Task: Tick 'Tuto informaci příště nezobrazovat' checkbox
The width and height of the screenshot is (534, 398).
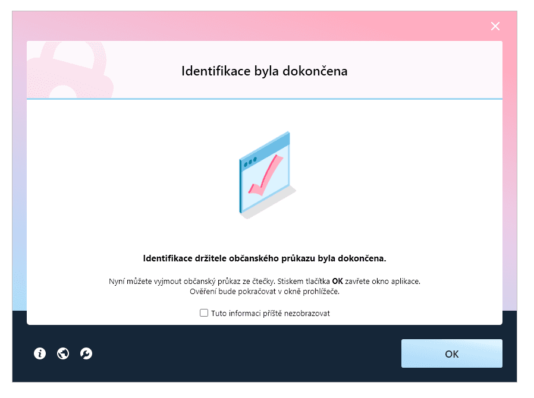Action: (x=203, y=312)
